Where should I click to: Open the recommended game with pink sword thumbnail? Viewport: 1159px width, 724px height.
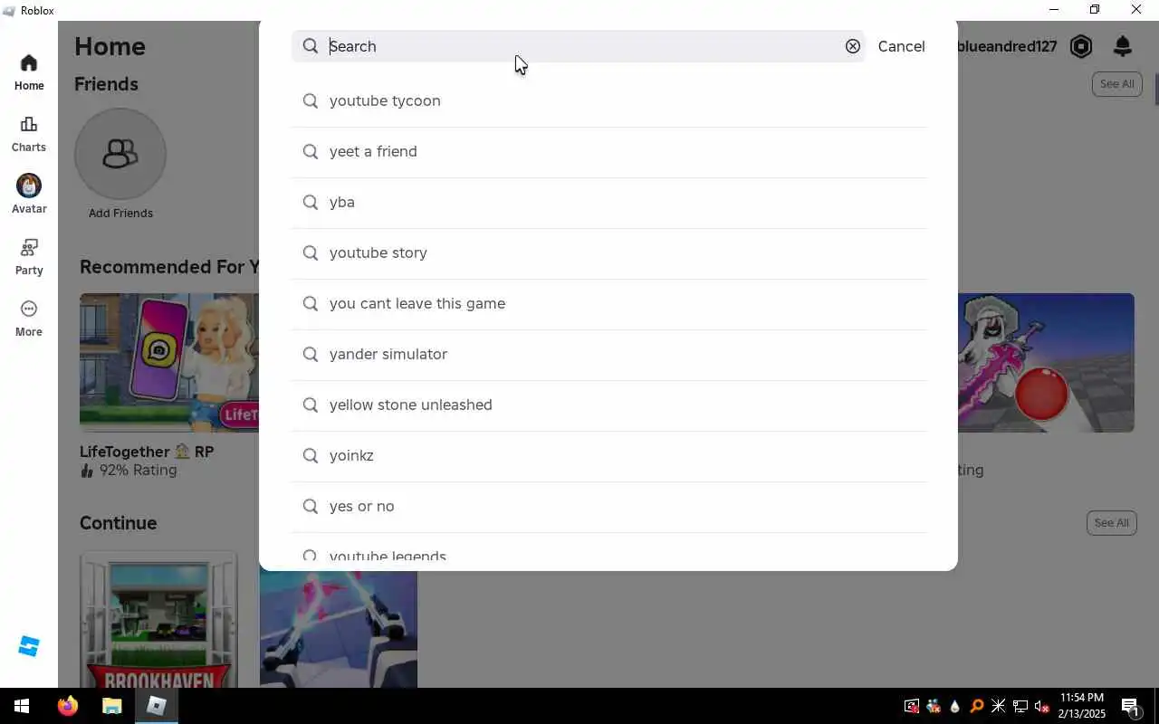[x=1046, y=362]
